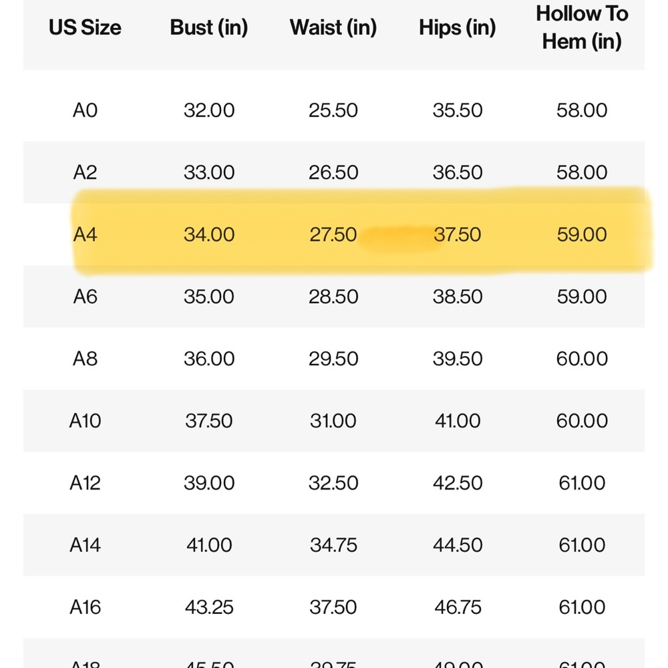The height and width of the screenshot is (668, 668).
Task: Select the A14 size row label
Action: click(x=86, y=545)
